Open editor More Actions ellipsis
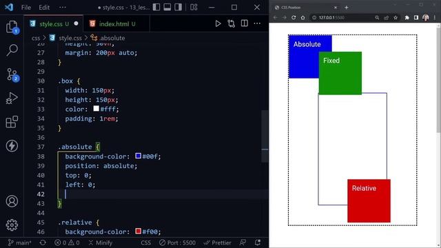 (257, 23)
